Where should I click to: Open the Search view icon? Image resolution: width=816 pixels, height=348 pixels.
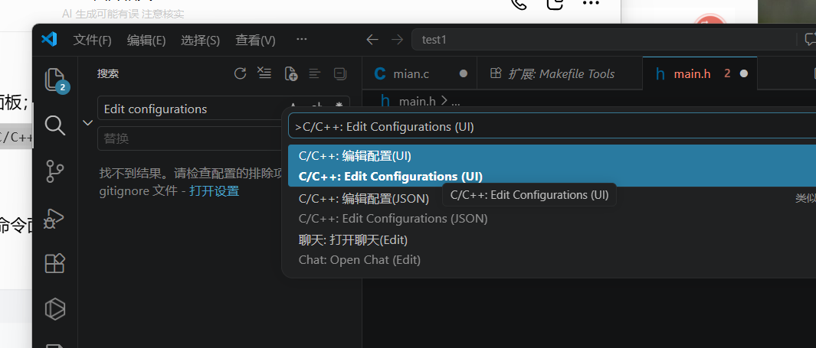coord(55,125)
